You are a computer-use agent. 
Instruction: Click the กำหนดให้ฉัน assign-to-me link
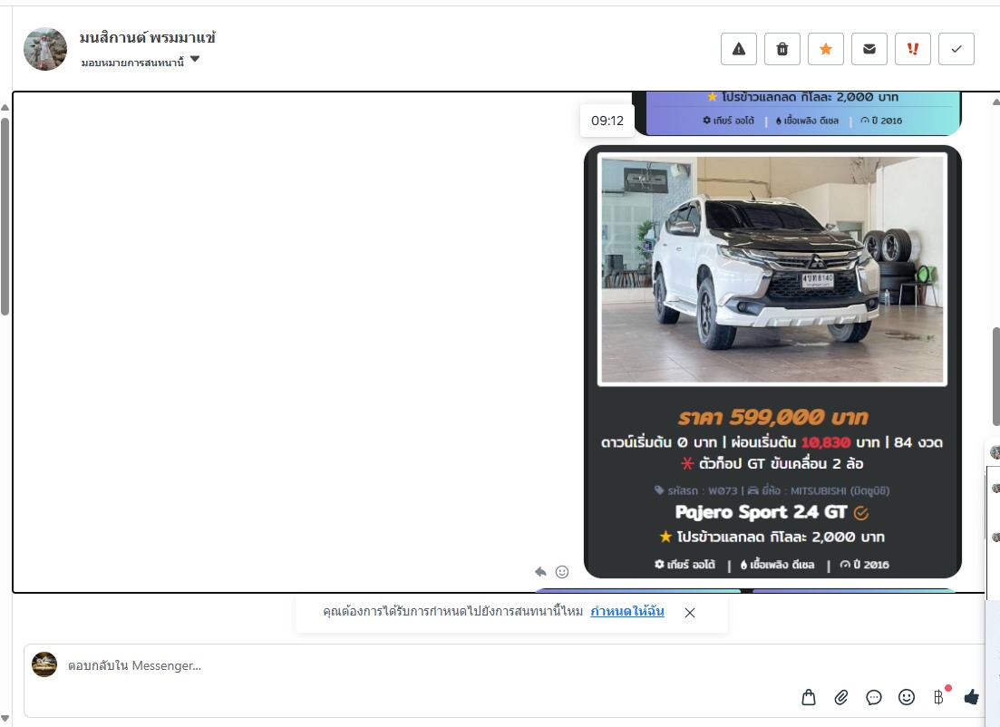coord(626,611)
